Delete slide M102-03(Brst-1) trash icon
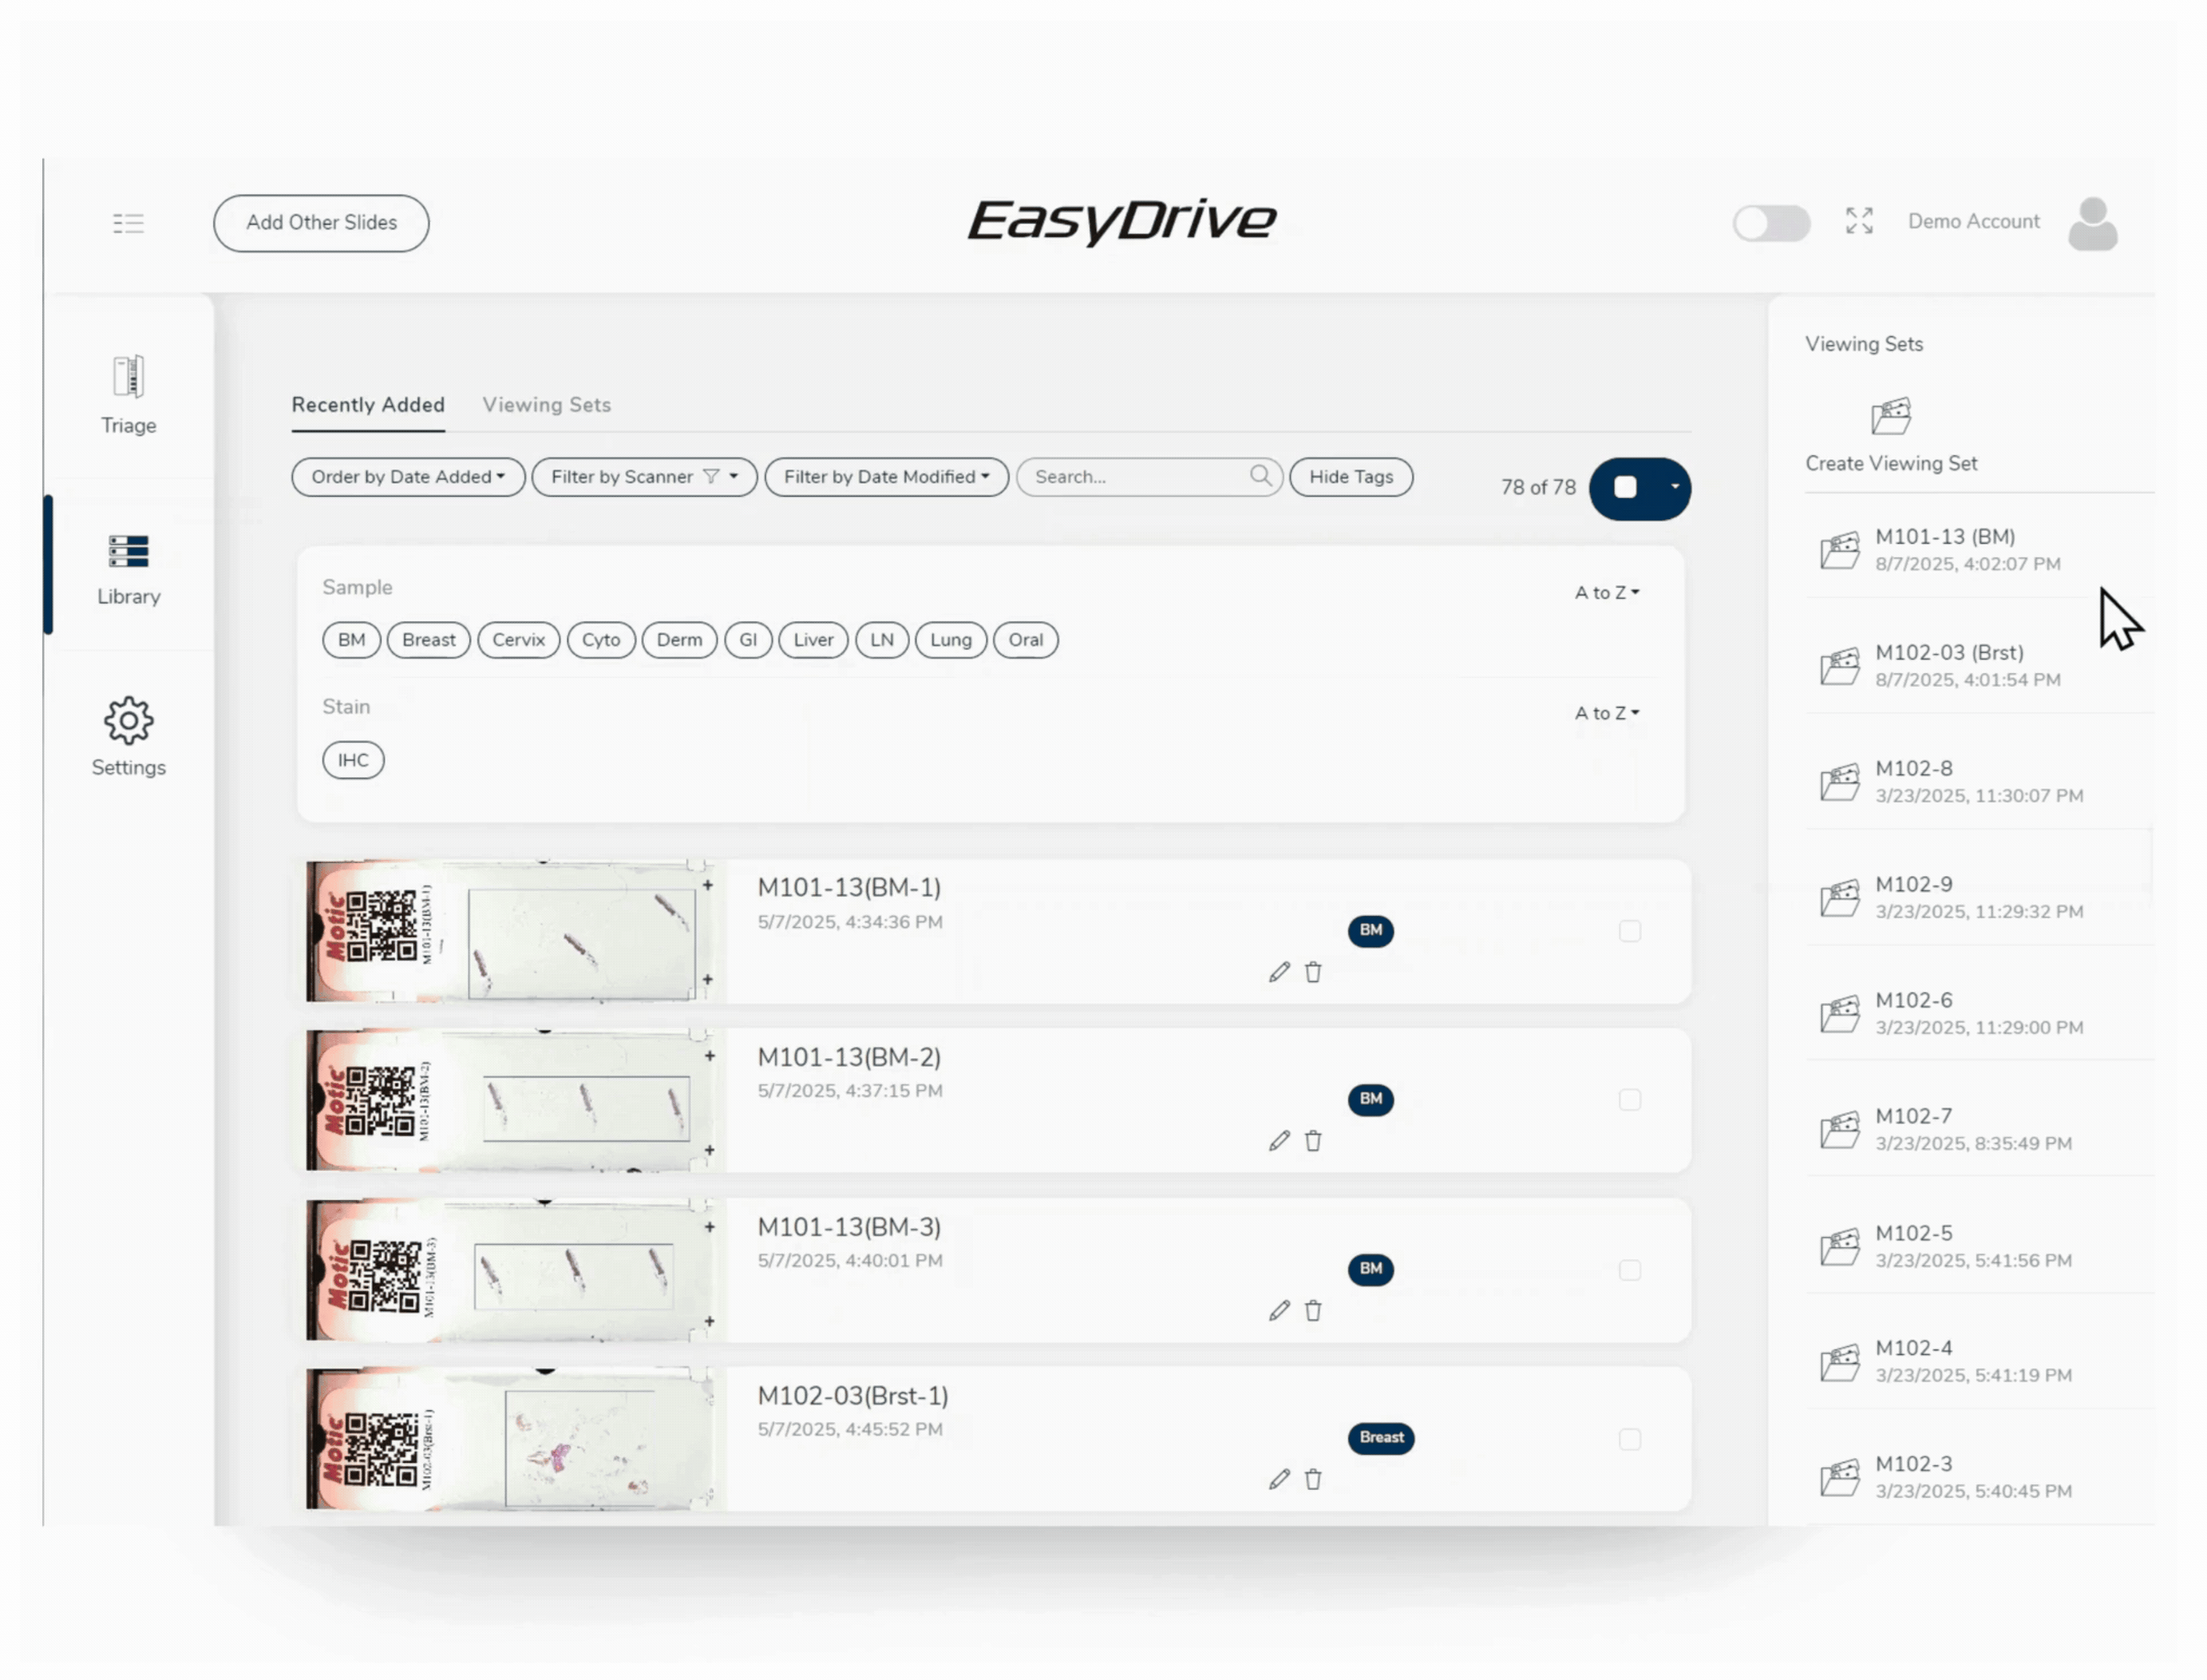Screen dimensions: 2207x1680 click(1312, 1480)
